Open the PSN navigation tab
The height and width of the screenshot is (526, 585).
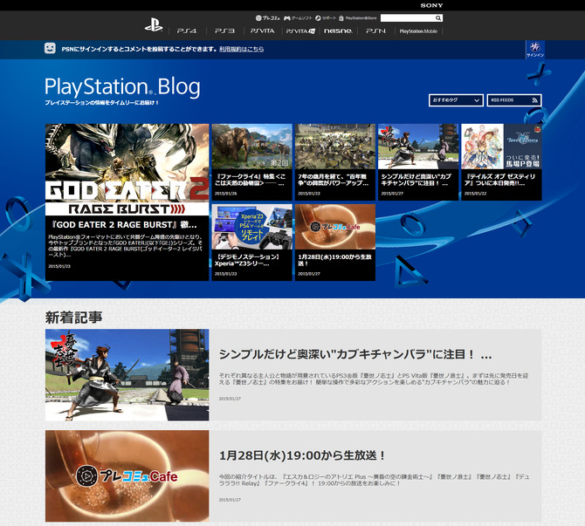coord(375,31)
